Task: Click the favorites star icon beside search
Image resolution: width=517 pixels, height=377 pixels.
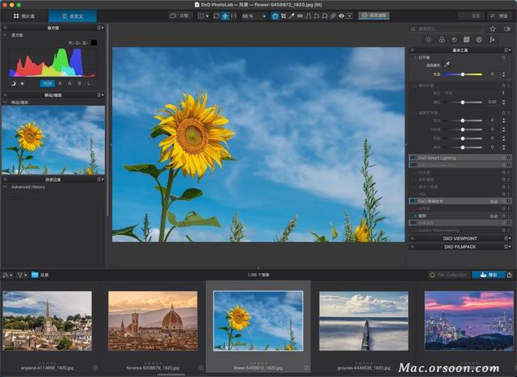Action: [x=492, y=29]
